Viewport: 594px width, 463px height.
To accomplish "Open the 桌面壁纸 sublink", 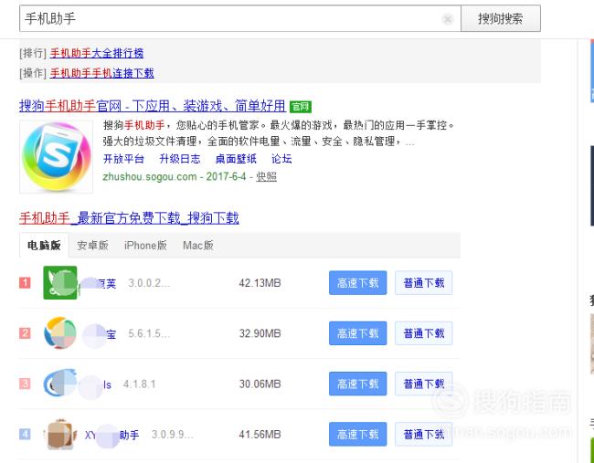I will (236, 159).
